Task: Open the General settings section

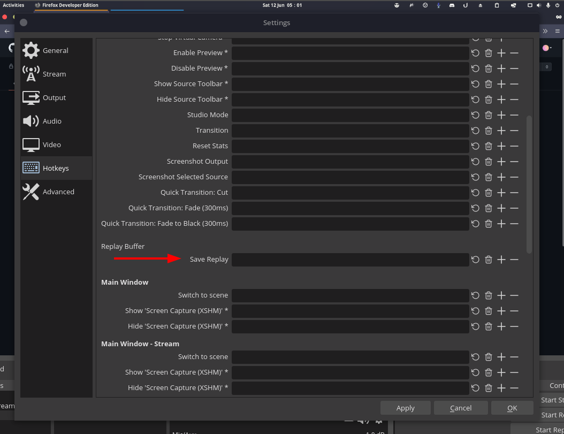Action: [56, 50]
